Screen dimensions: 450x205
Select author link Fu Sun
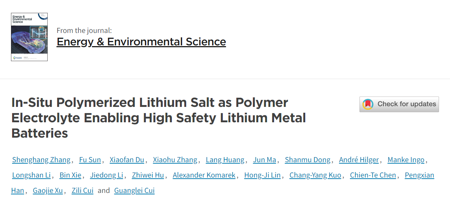[90, 160]
